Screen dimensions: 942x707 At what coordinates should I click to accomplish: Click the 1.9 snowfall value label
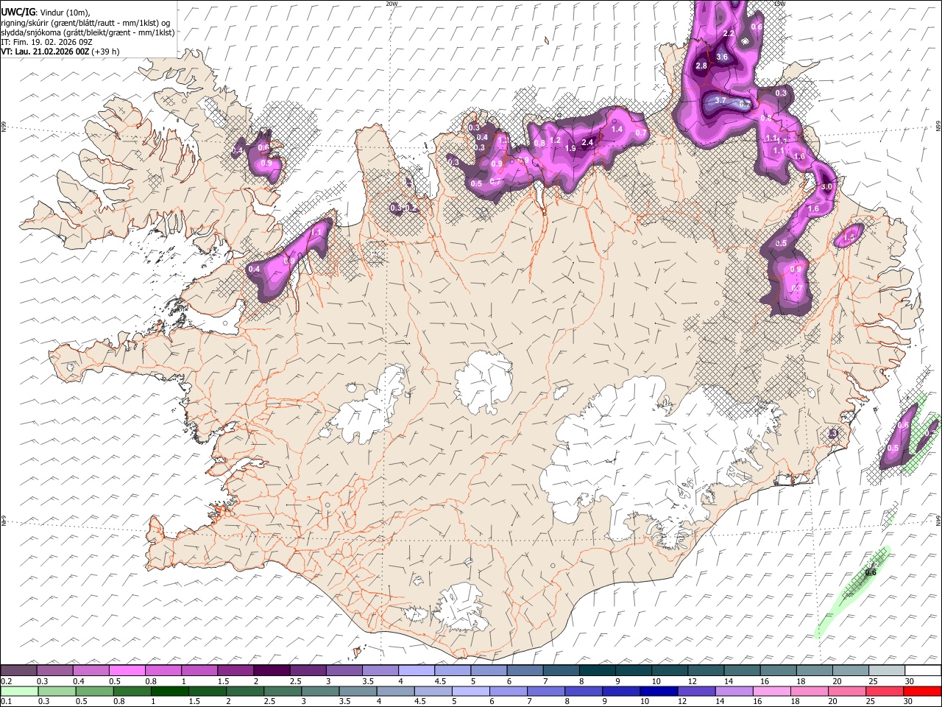570,149
